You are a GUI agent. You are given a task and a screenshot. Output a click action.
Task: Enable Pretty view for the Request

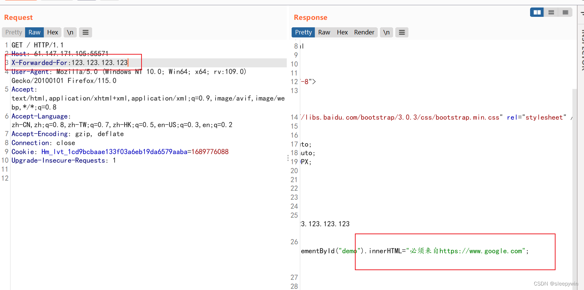[13, 32]
